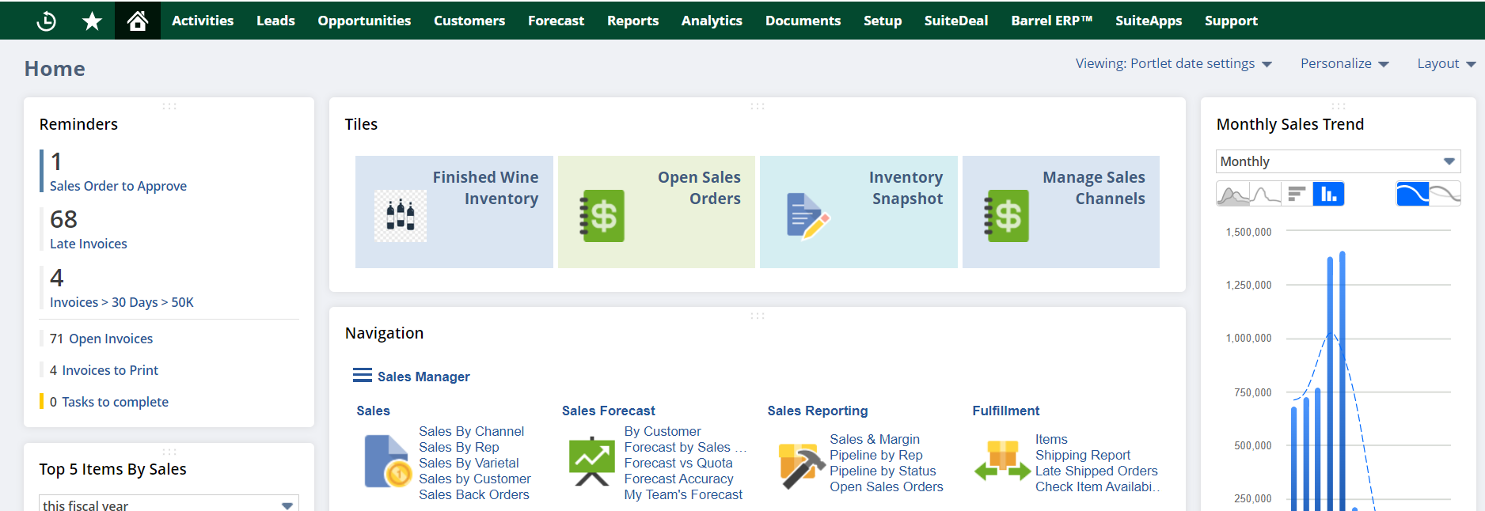1485x511 pixels.
Task: Open the Opportunities menu
Action: point(364,21)
